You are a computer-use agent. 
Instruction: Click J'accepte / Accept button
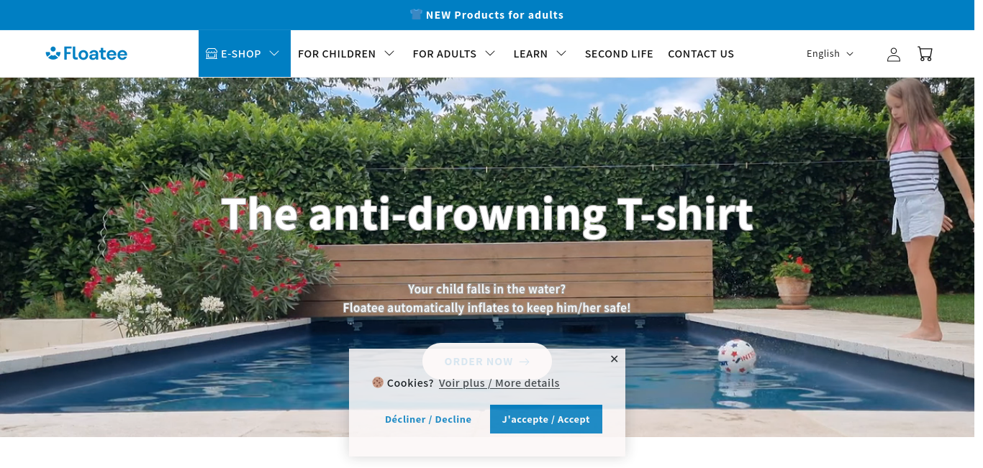tap(546, 419)
